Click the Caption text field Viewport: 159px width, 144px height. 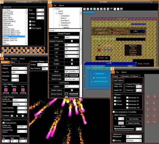coord(72,86)
